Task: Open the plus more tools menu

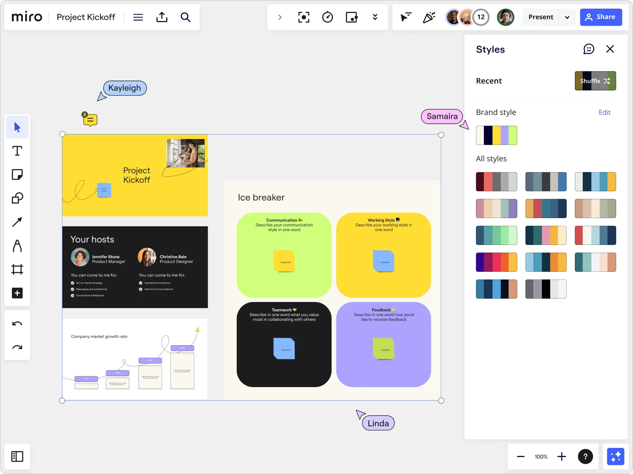Action: coord(17,293)
